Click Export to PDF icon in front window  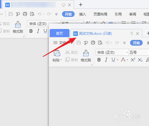(86, 43)
